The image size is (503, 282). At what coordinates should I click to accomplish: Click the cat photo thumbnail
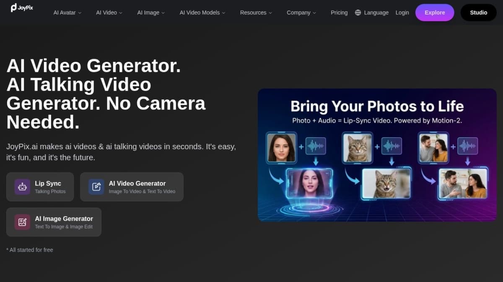[x=358, y=147]
